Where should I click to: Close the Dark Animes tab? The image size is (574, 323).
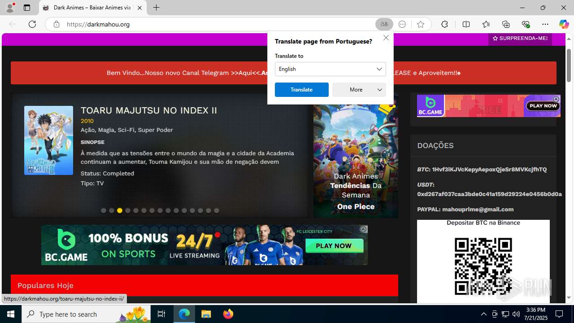click(x=140, y=8)
